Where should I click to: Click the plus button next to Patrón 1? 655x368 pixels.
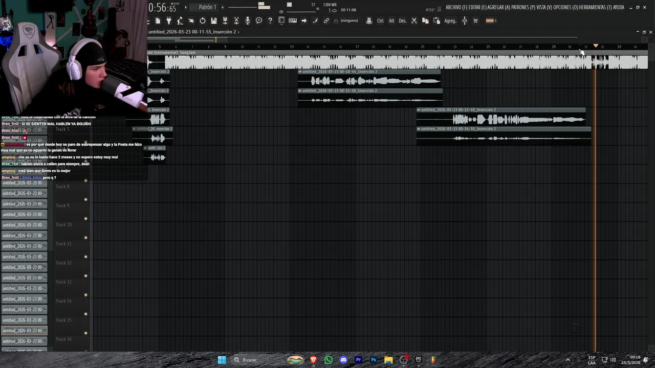pos(223,7)
